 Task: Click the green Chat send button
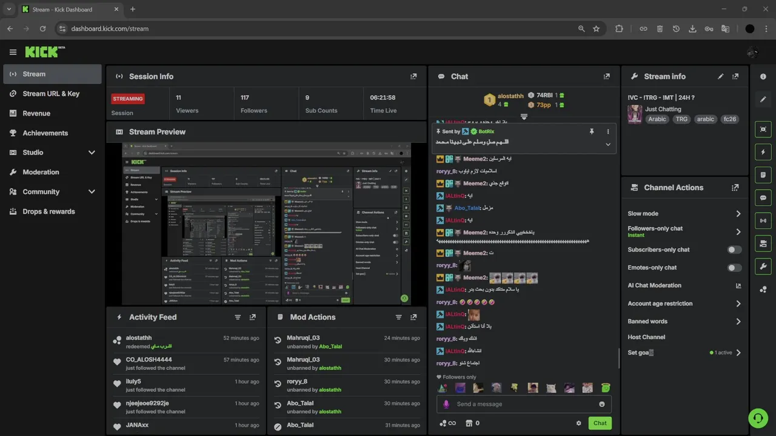600,423
